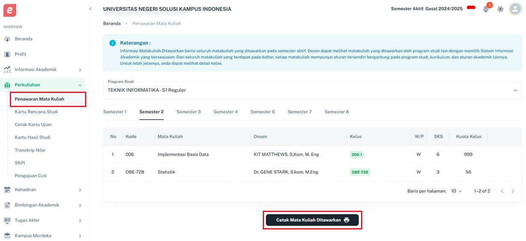
Task: Click the Mata Kuliah column header
Action: (170, 136)
